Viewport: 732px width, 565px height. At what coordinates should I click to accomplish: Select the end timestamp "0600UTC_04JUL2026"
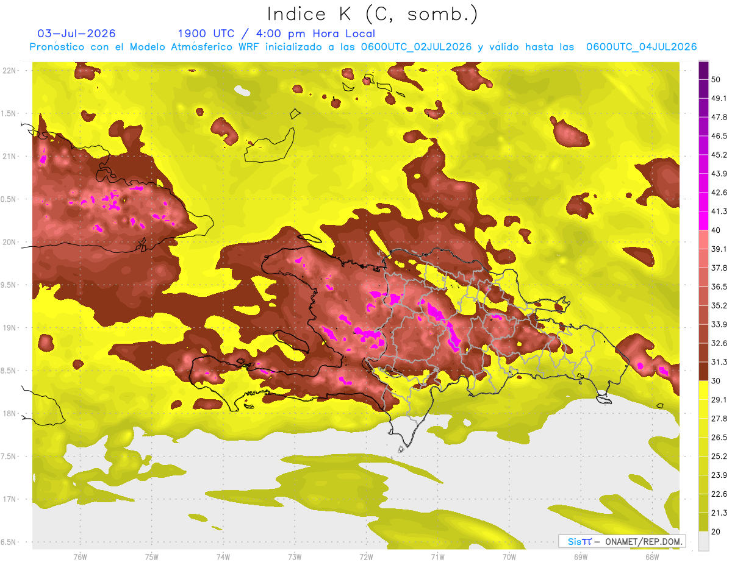[641, 47]
